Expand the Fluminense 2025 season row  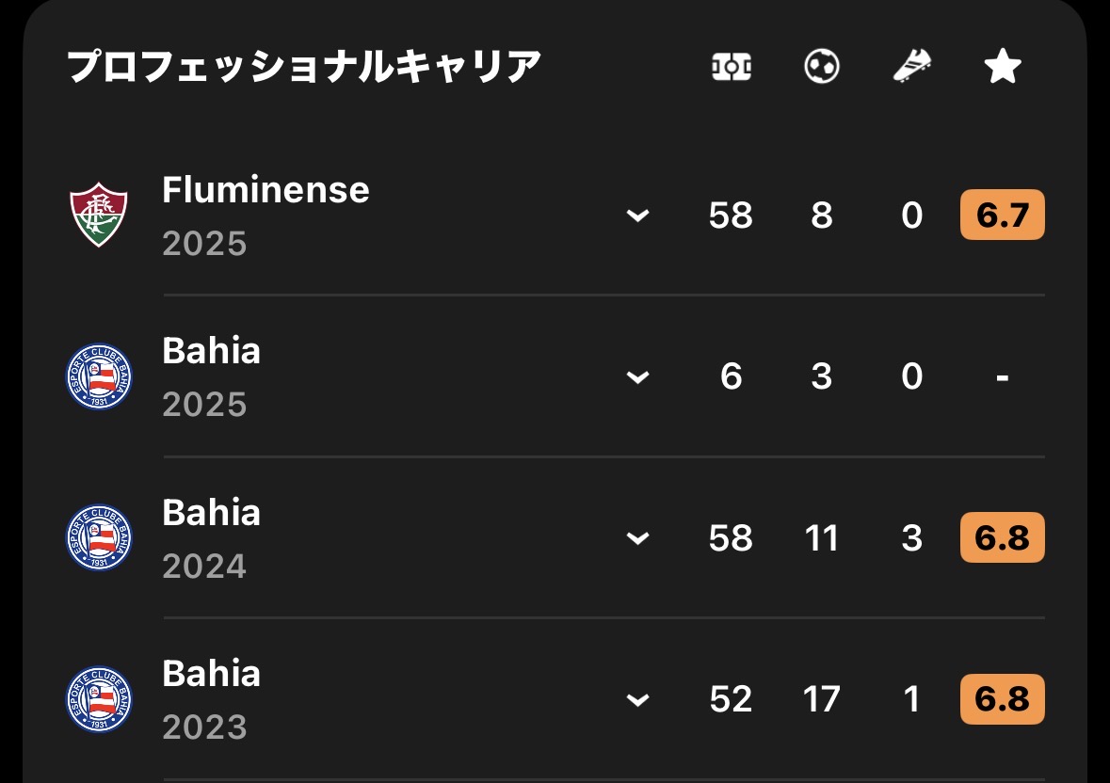(x=638, y=216)
